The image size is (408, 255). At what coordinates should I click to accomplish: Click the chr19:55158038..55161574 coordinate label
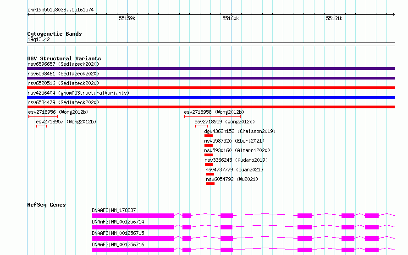(61, 10)
